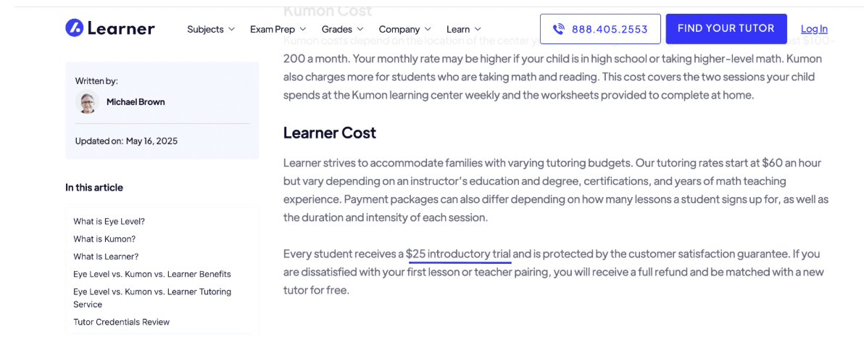Expand the Subjects dropdown menu
This screenshot has width=864, height=345.
click(x=210, y=29)
